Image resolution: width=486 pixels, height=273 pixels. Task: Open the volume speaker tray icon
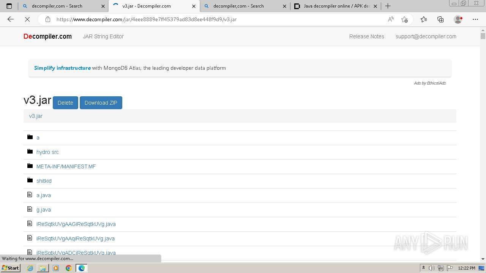point(432,268)
